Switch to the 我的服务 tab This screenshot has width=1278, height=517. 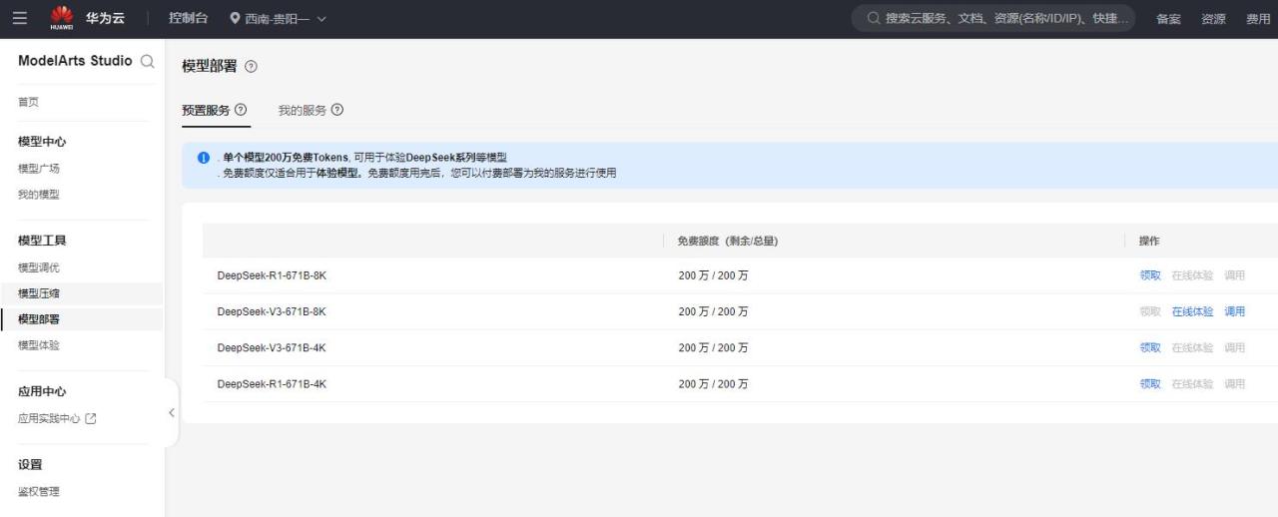[303, 110]
